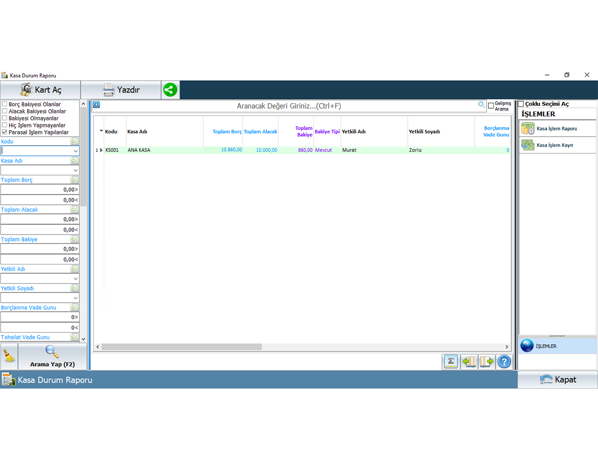Sort by Bakiye Tipi column header
The image size is (598, 459).
(327, 132)
